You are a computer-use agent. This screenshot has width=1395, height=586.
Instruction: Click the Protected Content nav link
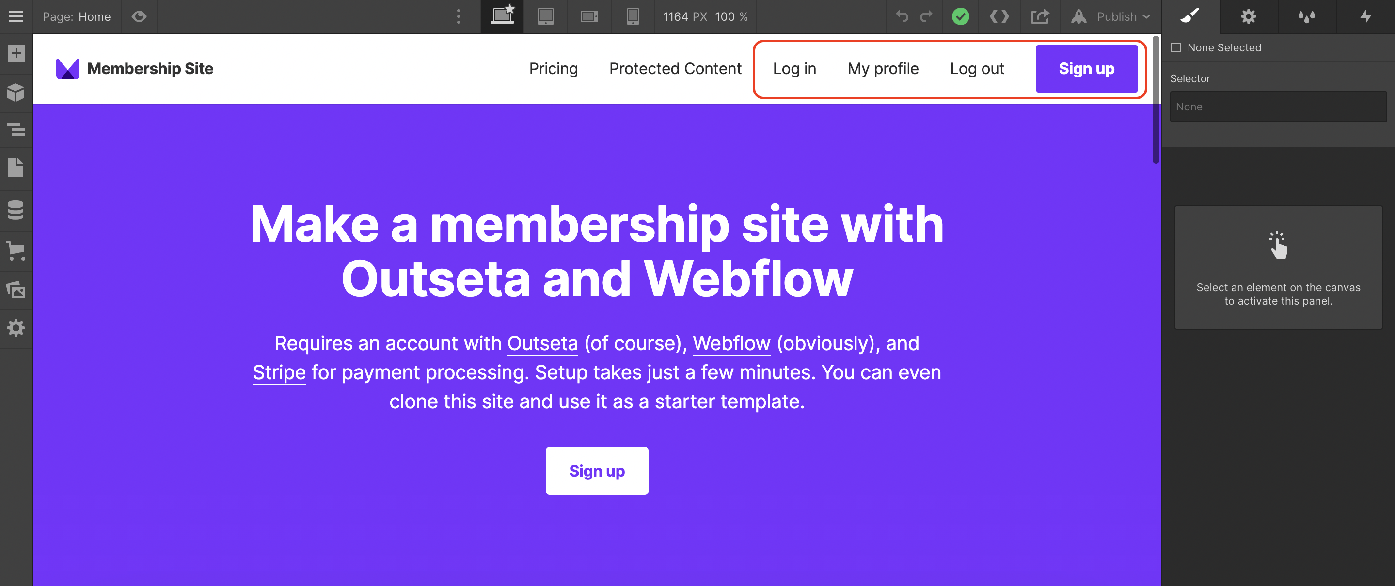tap(675, 69)
